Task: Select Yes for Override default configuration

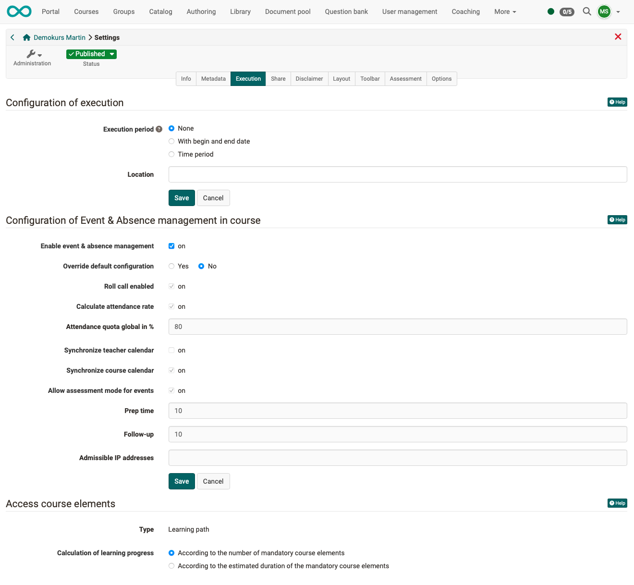Action: pyautogui.click(x=171, y=266)
